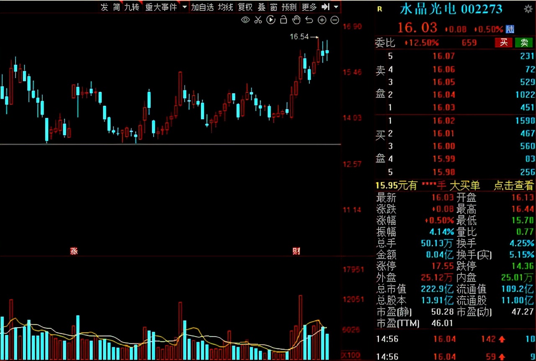Select the 九转 indicator tab
536x361 pixels.
[131, 7]
